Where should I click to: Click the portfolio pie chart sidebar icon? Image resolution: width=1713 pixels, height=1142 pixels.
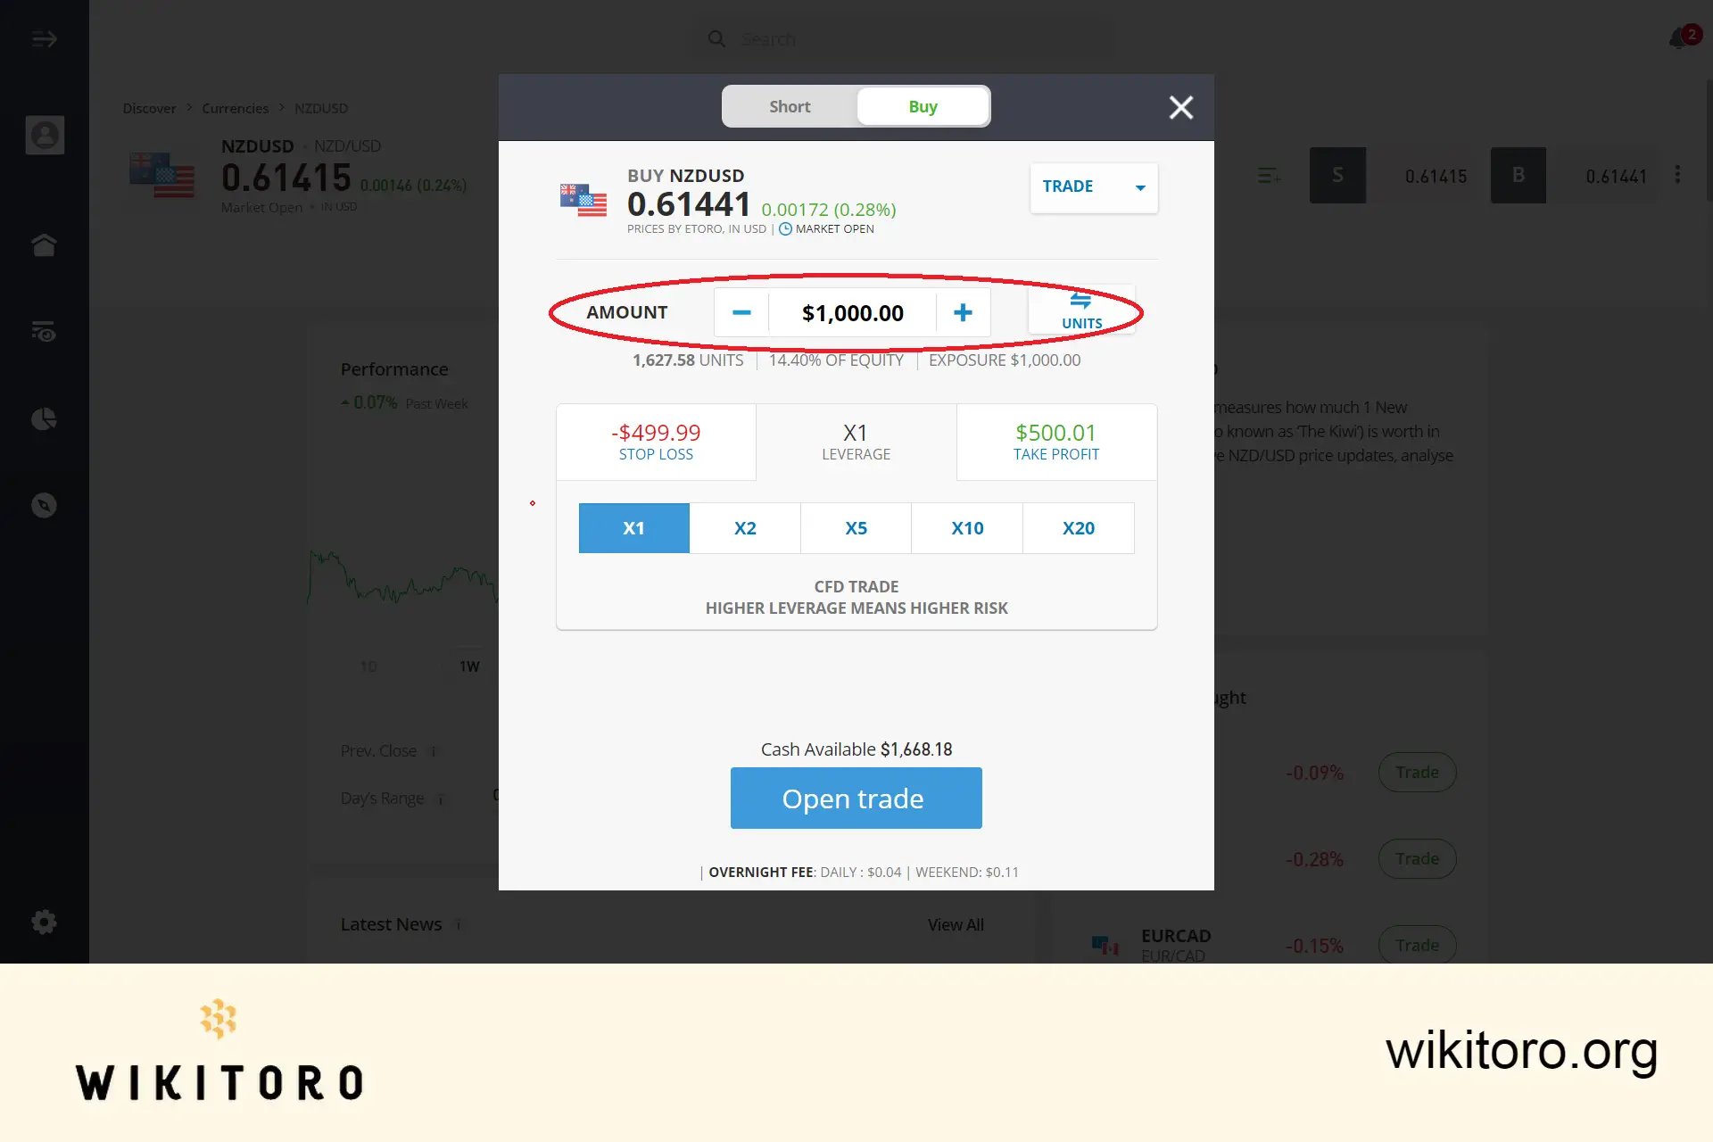point(44,418)
